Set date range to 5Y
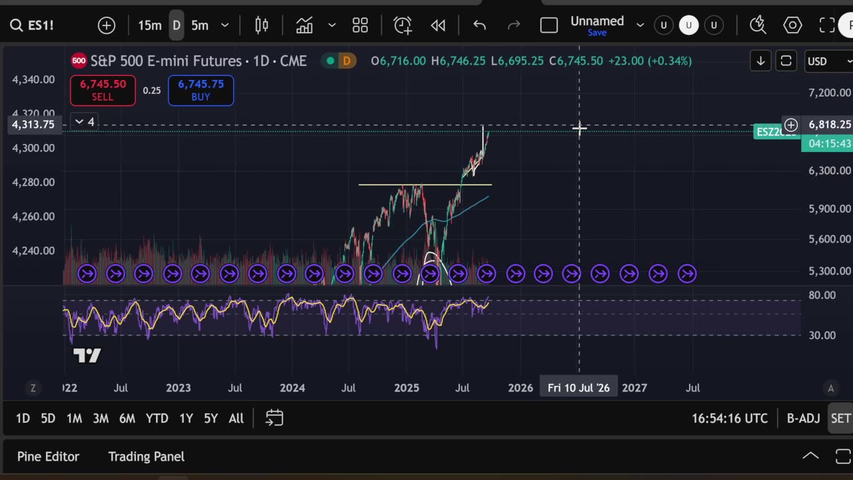Screen dimensions: 853x480 point(211,418)
